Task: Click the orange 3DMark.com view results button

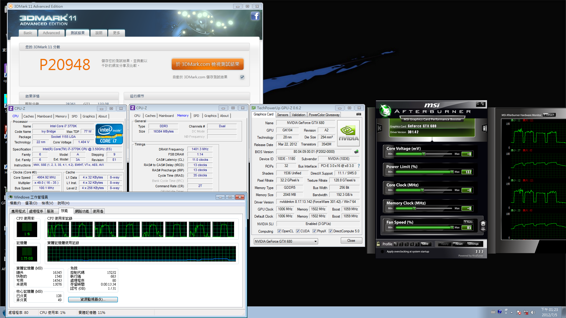Action: pyautogui.click(x=208, y=64)
